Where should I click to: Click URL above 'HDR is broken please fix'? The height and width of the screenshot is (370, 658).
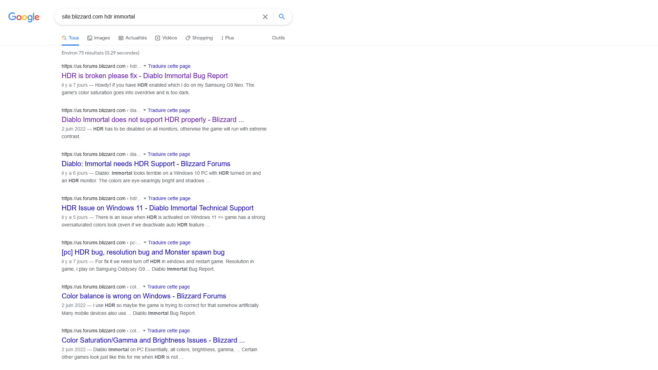(x=101, y=66)
